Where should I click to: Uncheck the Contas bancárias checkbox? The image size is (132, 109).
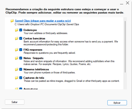pyautogui.click(x=21, y=38)
